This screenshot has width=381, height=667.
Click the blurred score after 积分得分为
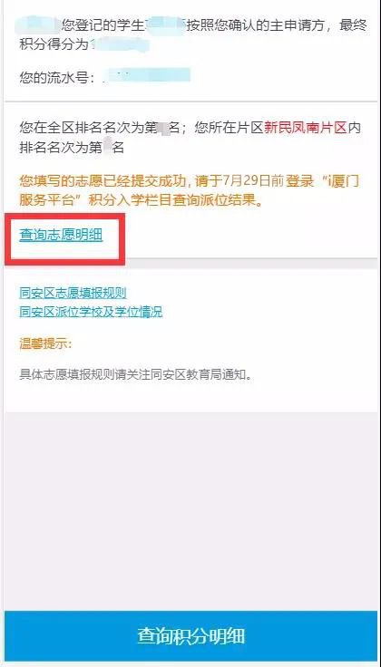point(119,44)
